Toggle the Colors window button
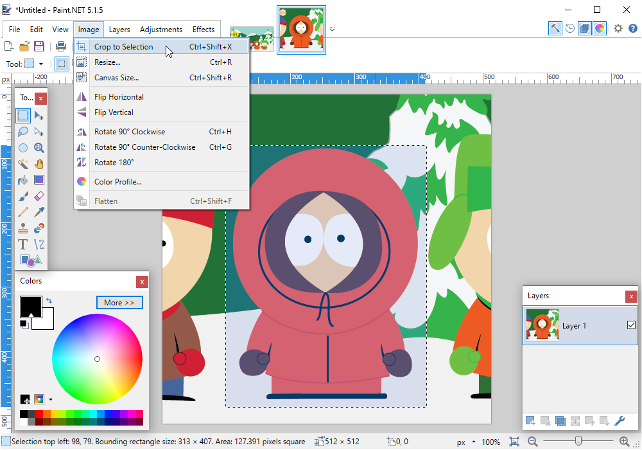 600,28
